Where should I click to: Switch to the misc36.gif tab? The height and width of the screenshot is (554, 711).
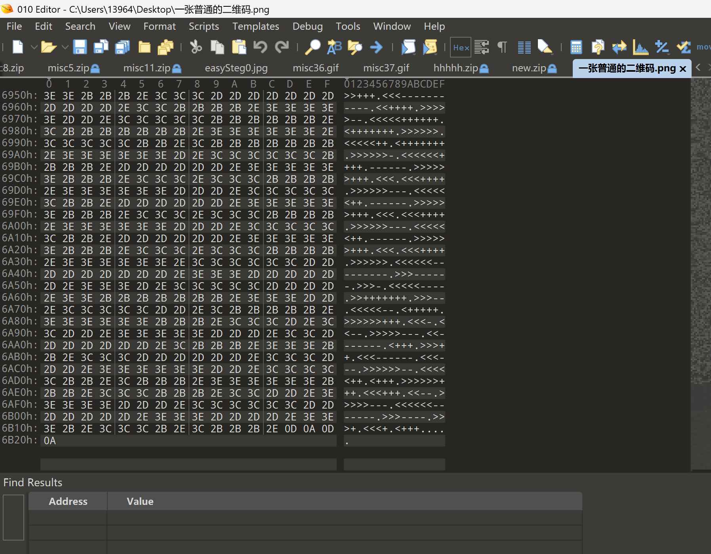tap(316, 68)
